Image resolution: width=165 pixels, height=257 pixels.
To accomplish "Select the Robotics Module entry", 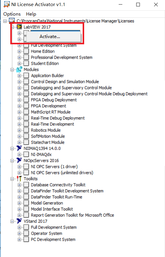I will [x=46, y=130].
